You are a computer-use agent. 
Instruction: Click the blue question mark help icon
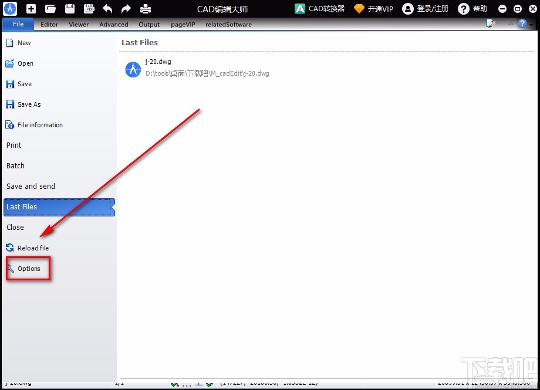point(522,23)
